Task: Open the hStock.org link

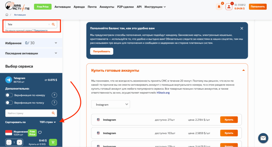Action: point(163,93)
